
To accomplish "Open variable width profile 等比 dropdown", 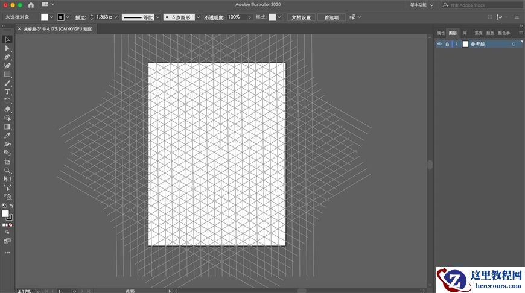I will tap(157, 17).
